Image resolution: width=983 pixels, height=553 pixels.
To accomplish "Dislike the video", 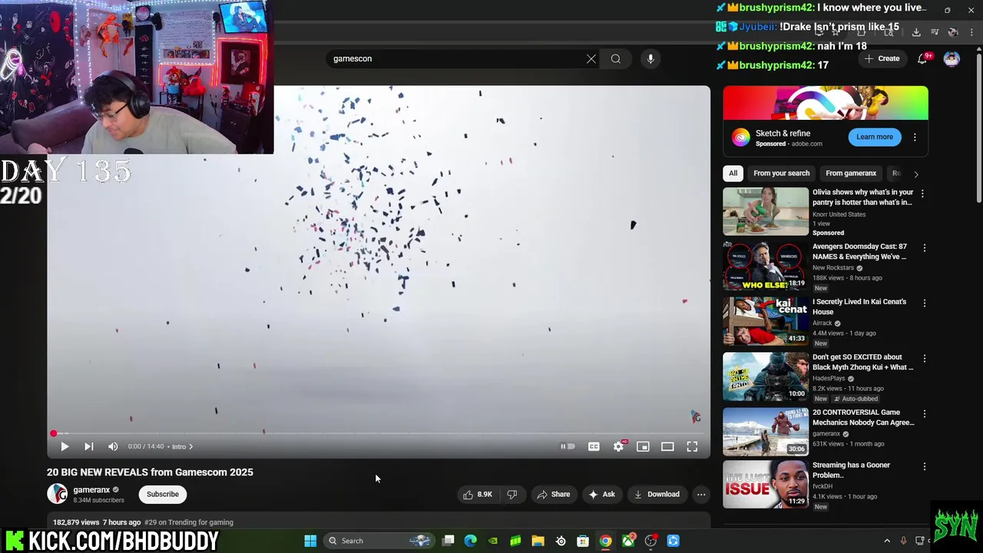I will 512,495.
